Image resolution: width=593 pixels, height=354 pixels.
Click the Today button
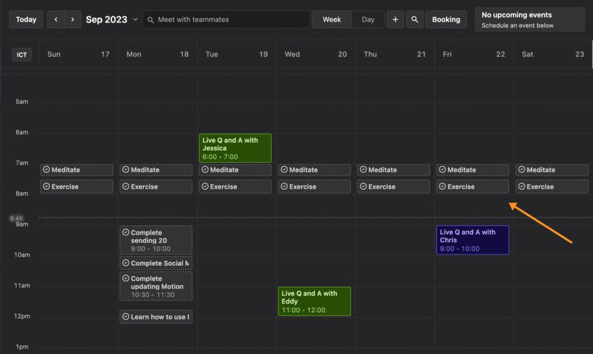click(x=25, y=19)
